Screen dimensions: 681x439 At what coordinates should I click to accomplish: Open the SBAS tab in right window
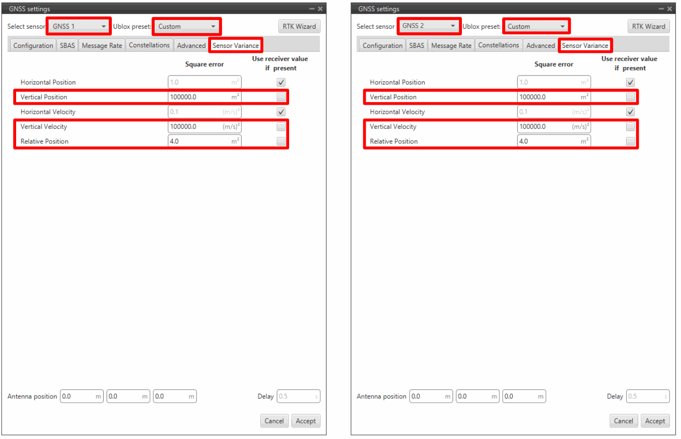417,45
